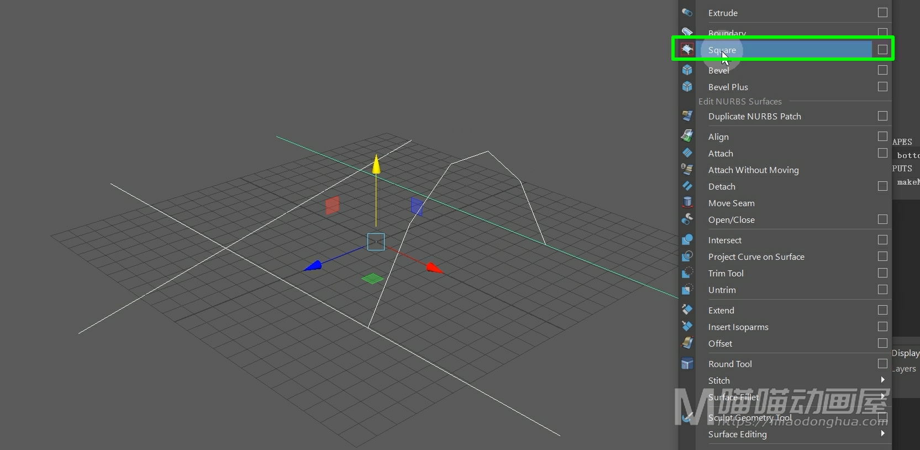Click the Move Seam icon
This screenshot has width=920, height=450.
pyautogui.click(x=687, y=203)
